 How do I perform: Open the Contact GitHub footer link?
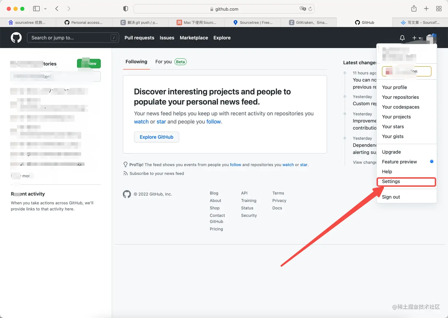click(x=217, y=218)
